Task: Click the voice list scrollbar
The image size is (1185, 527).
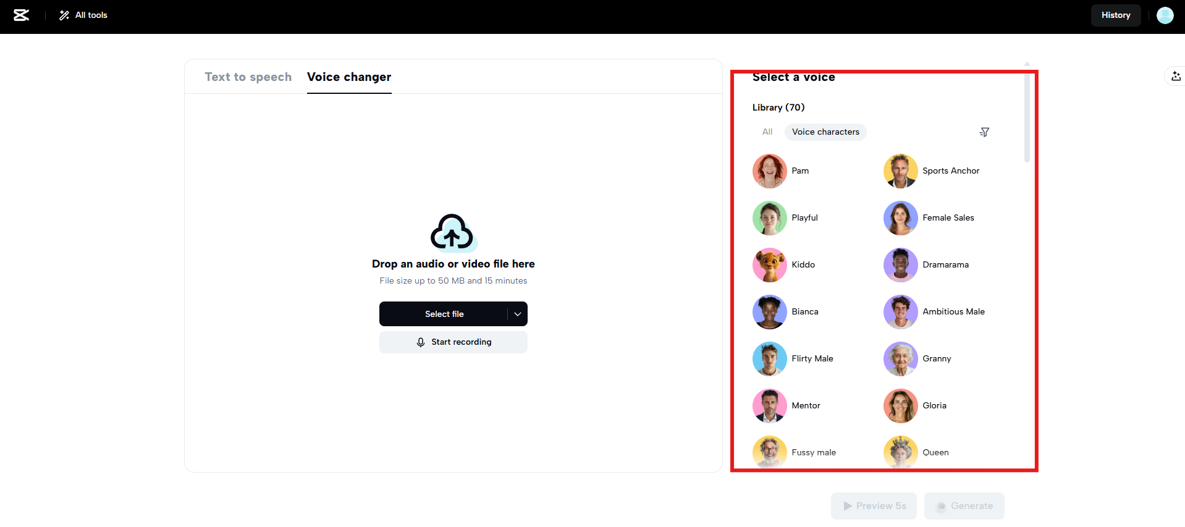Action: [1027, 117]
